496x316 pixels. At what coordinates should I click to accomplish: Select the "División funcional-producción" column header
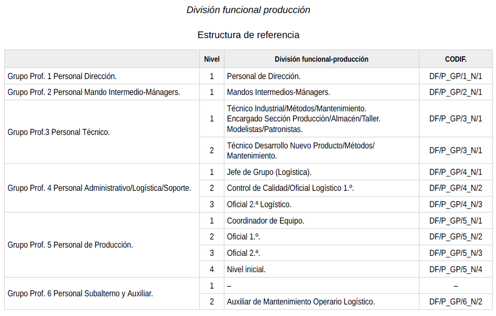(x=321, y=59)
